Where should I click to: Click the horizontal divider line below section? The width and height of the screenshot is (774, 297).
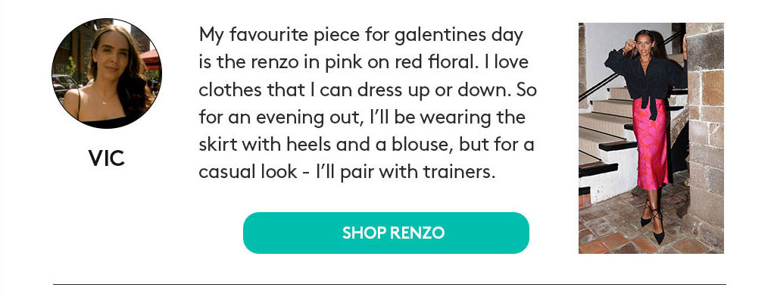(389, 285)
